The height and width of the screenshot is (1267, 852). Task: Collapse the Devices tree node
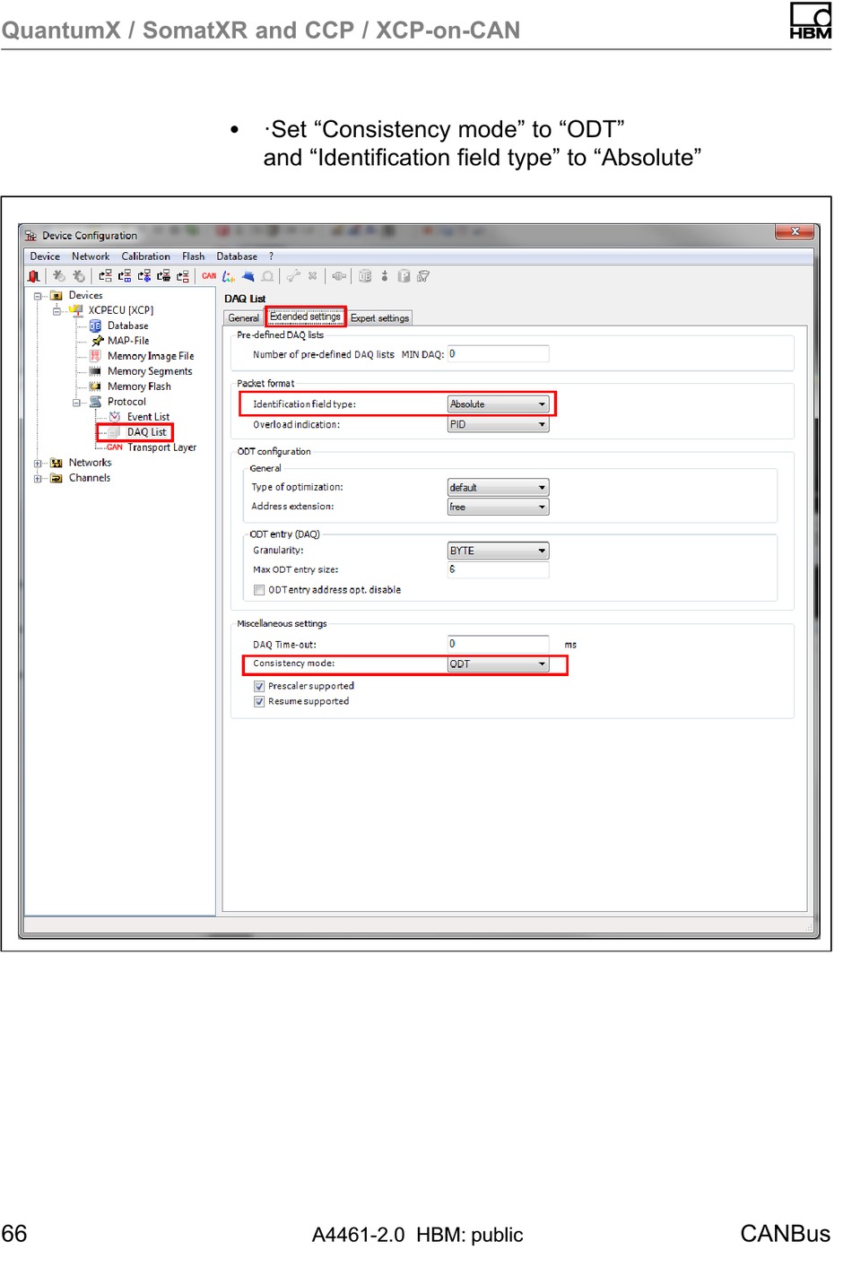[38, 295]
